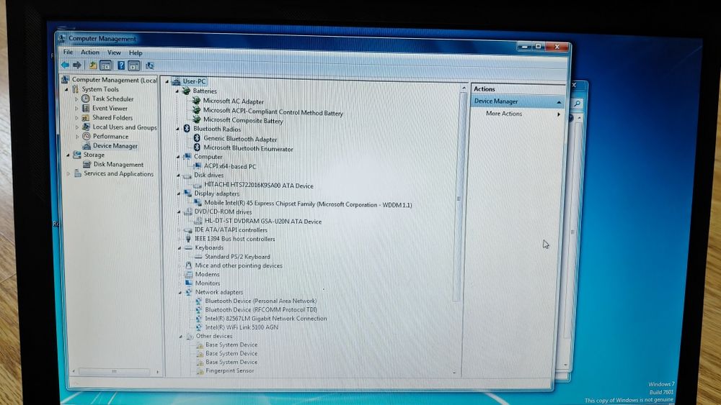This screenshot has height=405, width=721.
Task: Open the Action menu
Action: (x=90, y=53)
